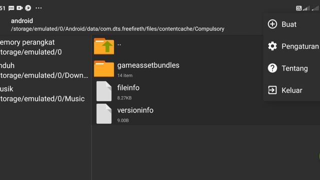
Task: Tap the plus icon beside Buat
Action: 272,24
